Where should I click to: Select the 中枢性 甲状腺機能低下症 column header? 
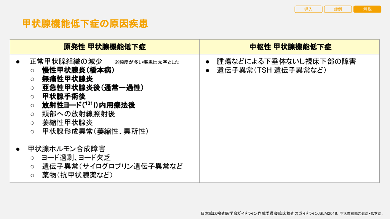(x=290, y=47)
